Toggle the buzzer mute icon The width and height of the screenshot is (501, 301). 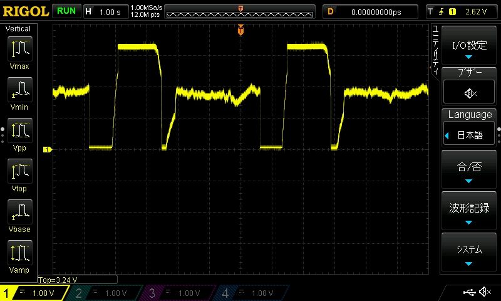[469, 92]
